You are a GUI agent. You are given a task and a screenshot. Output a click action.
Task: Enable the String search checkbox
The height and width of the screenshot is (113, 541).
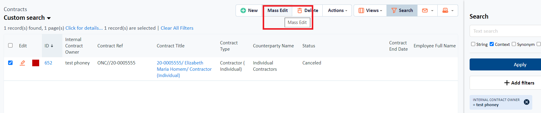pos(473,44)
